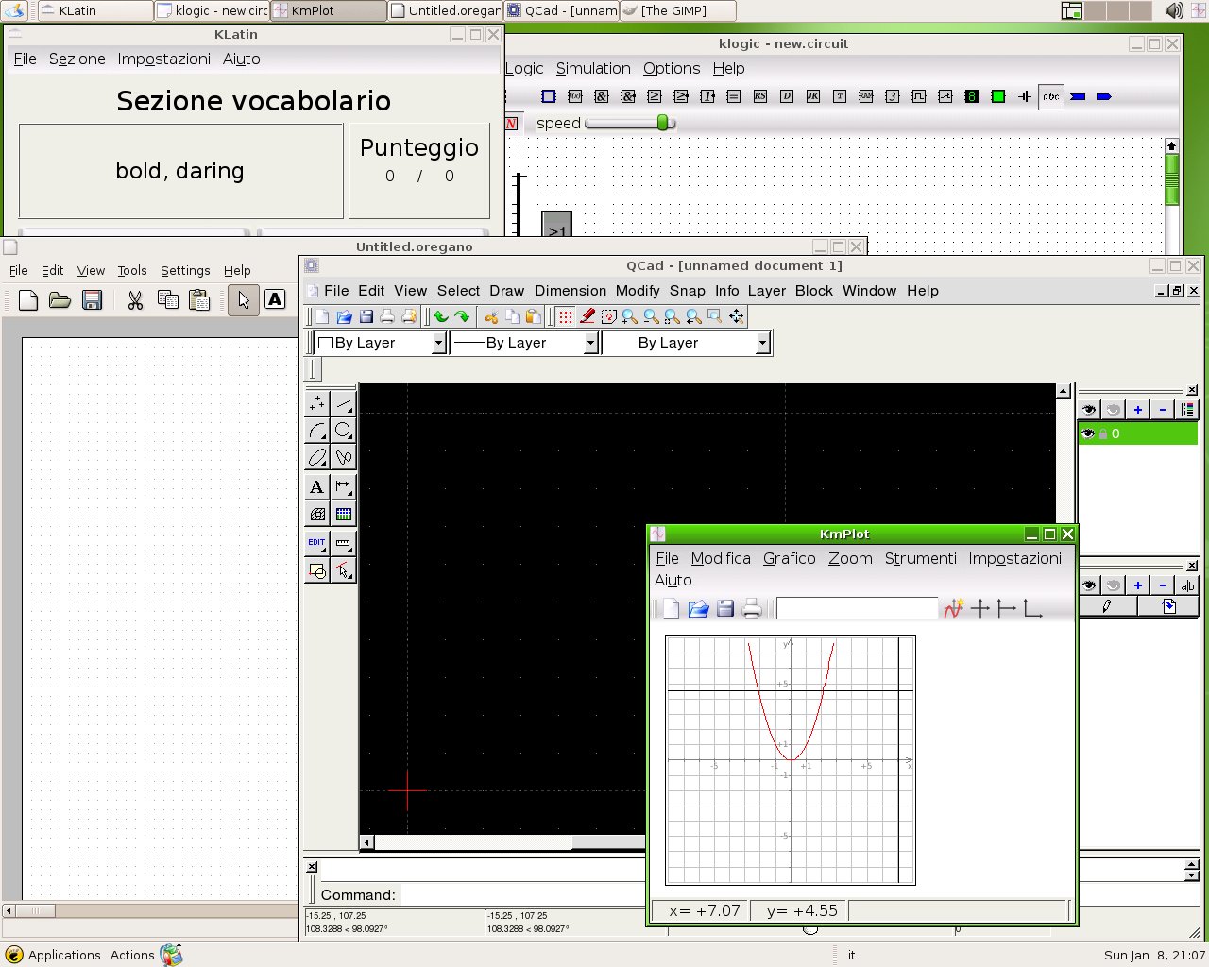Hide all layers in QCad layer panel

coord(1114,409)
